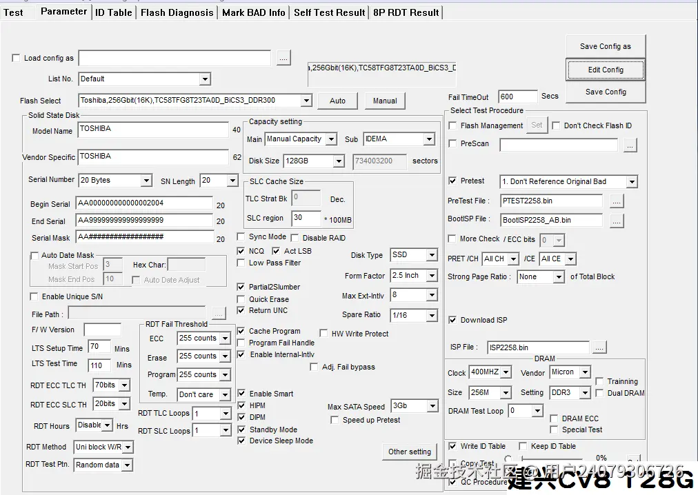Uncheck the Pretest checkbox
The height and width of the screenshot is (495, 698).
[x=452, y=181]
